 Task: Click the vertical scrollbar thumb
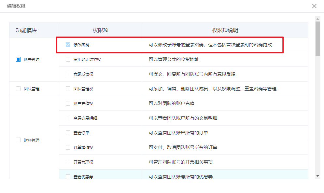tap(317, 39)
